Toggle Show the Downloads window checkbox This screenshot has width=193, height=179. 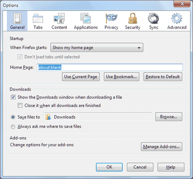[13, 97]
